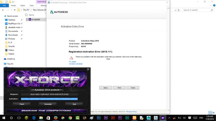Open the Sounds folder in sidebar
The width and height of the screenshot is (216, 121).
pyautogui.click(x=11, y=46)
